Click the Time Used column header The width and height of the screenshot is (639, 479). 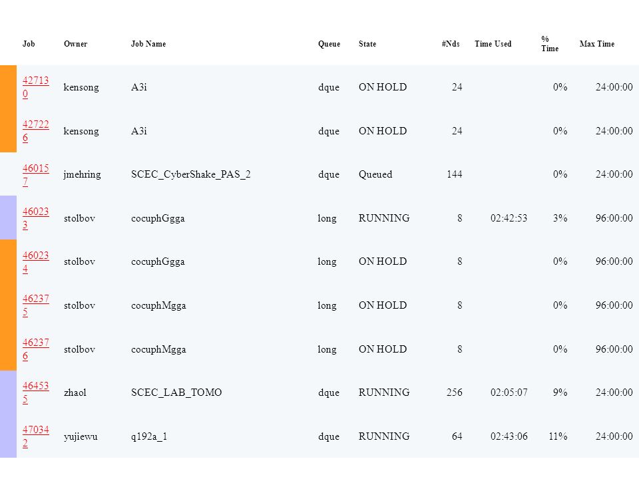(x=493, y=44)
